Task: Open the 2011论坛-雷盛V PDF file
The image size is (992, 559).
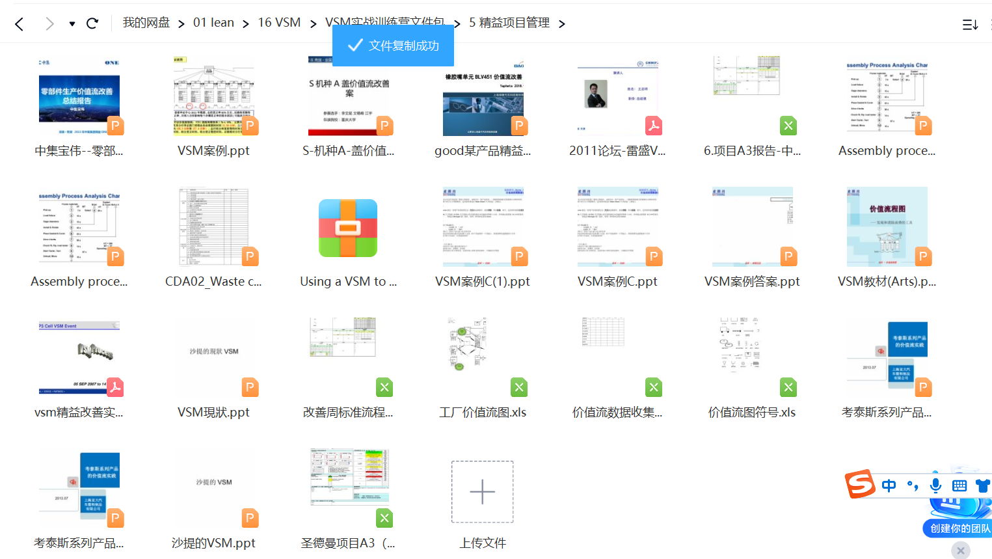Action: coord(617,96)
